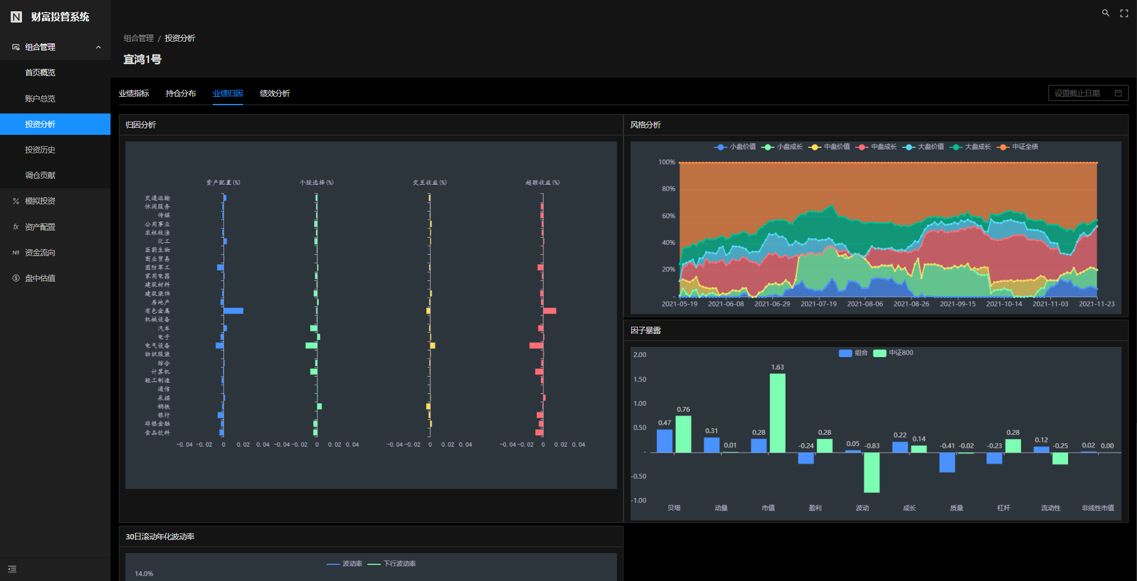Click 贝塔 组合 bar valued 0.47
This screenshot has height=581, width=1137.
pos(664,441)
